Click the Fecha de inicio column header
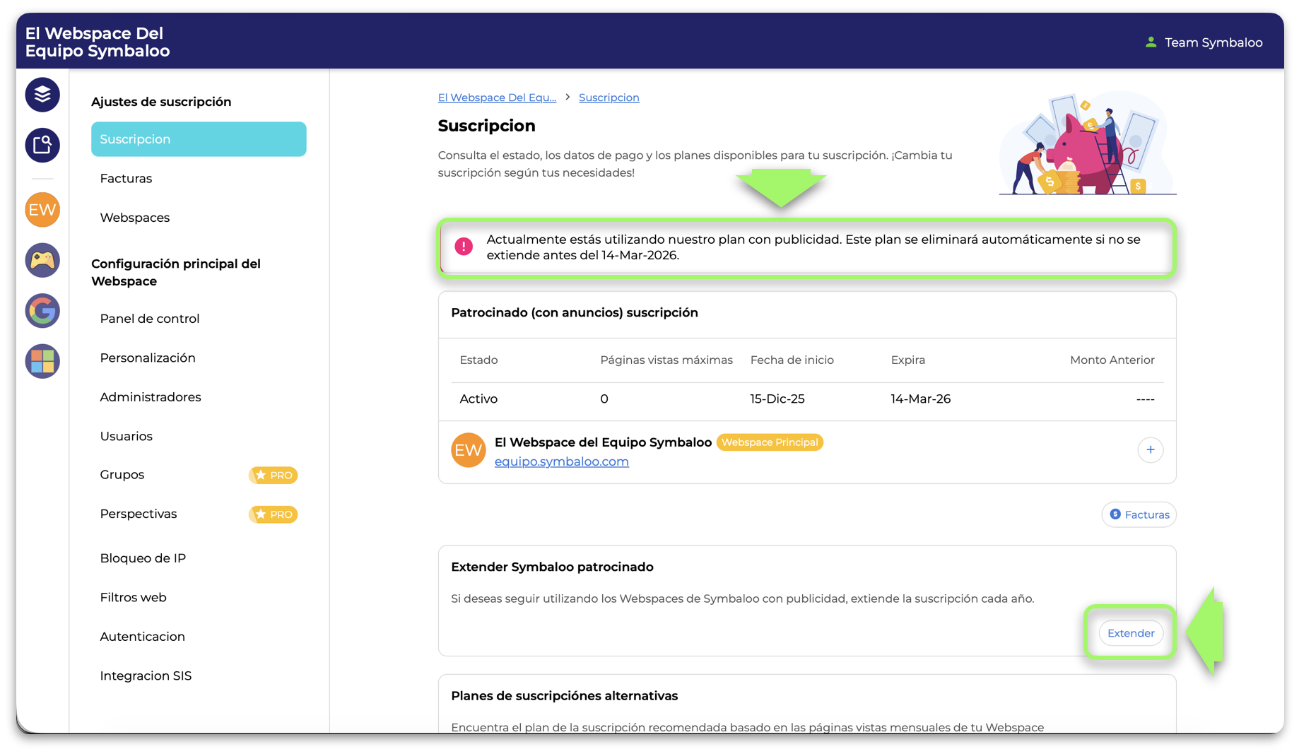 pos(792,360)
